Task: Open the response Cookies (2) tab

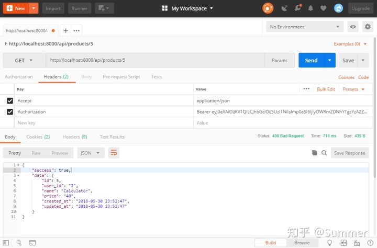Action: pyautogui.click(x=38, y=137)
